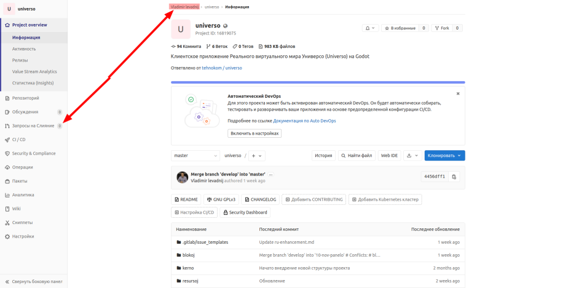
Task: Click Включить в настройках button
Action: (x=254, y=134)
